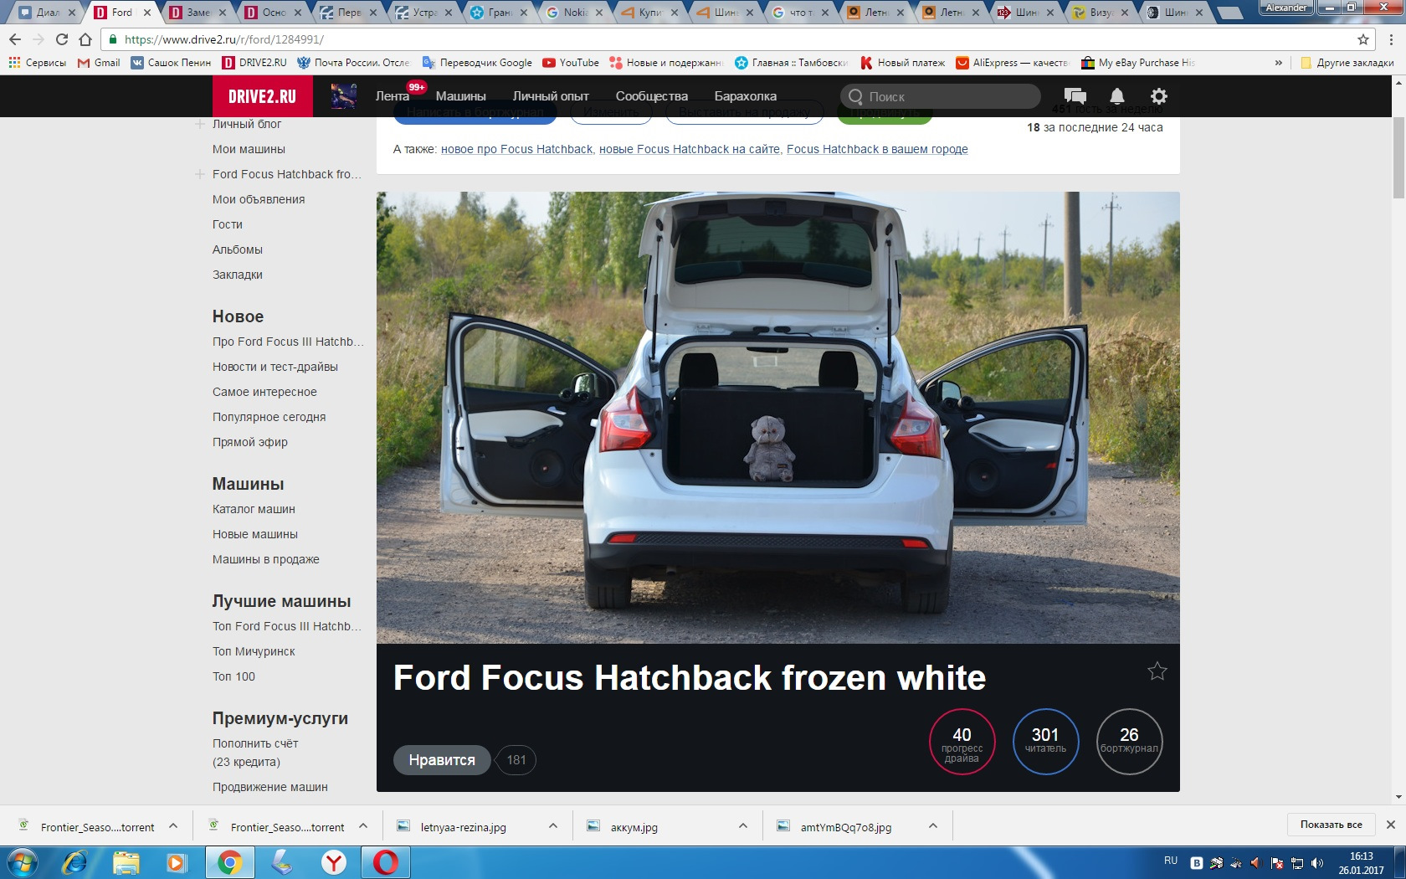
Task: Click the volume speaker icon in the tray
Action: [x=1317, y=863]
